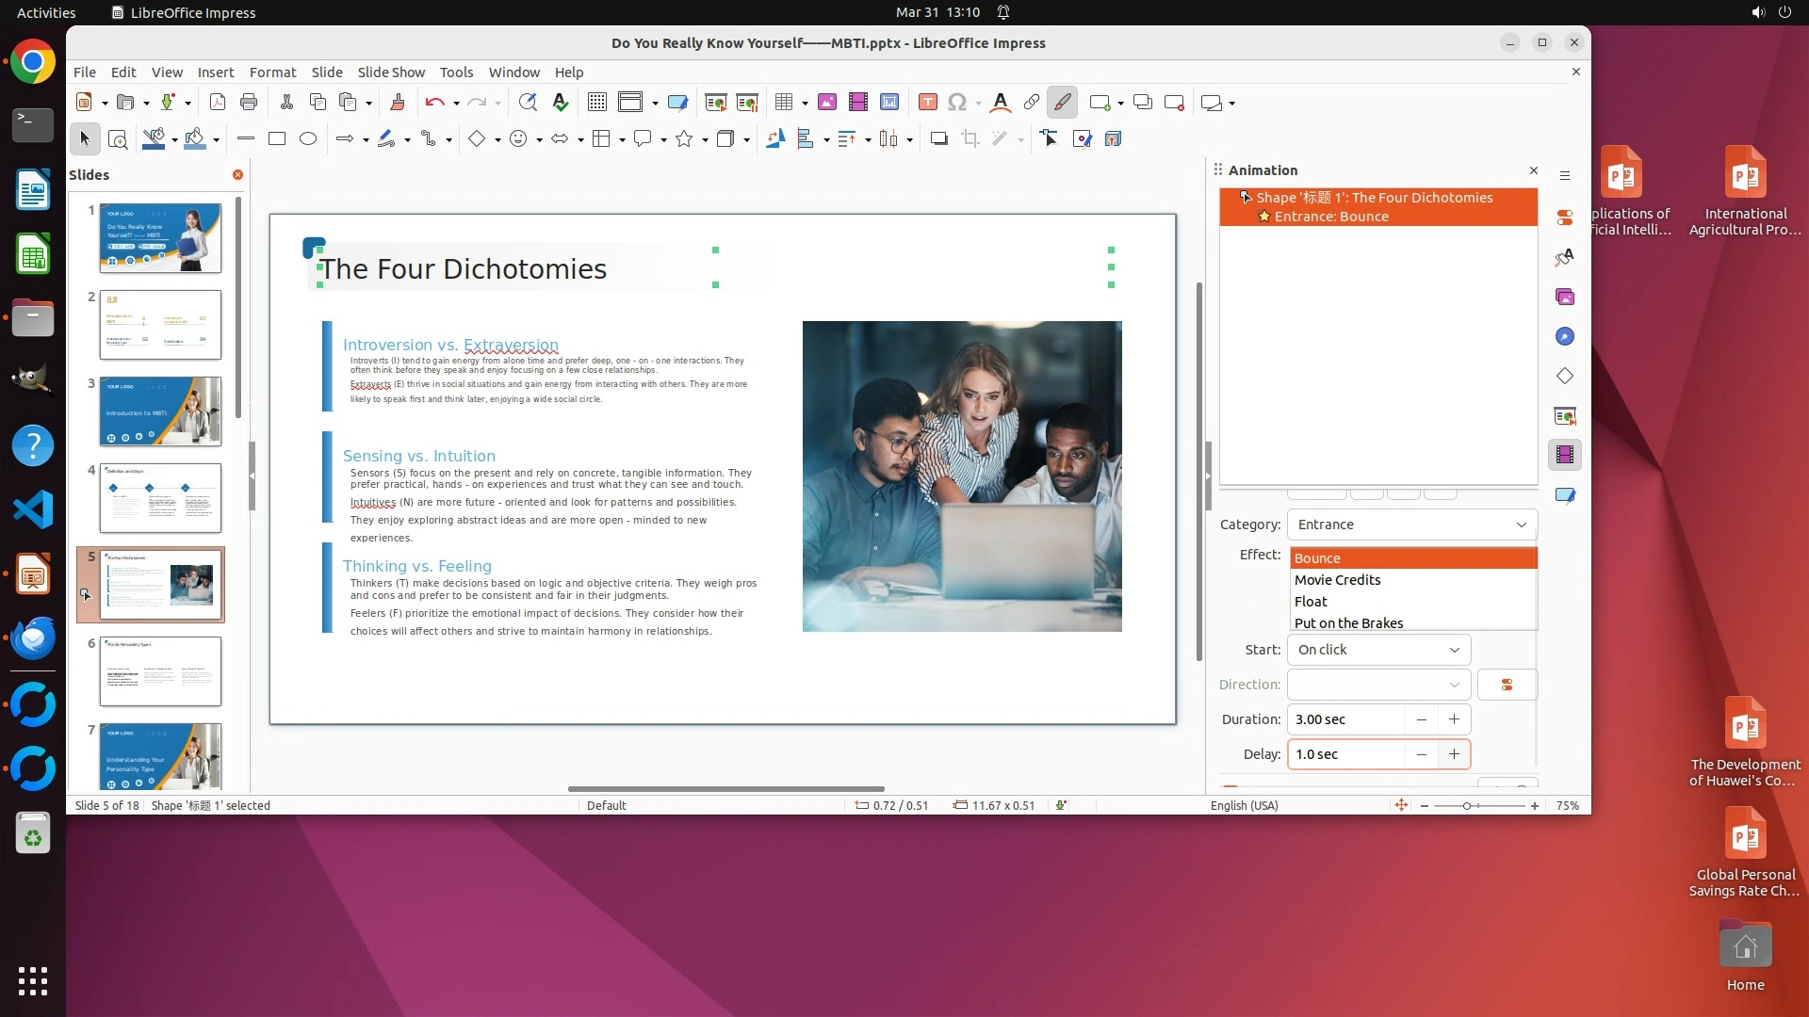Toggle Shadow on selected shape

pyautogui.click(x=938, y=139)
